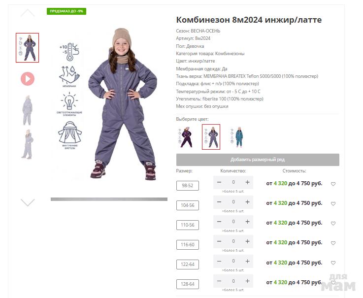Add size 98-52 to favorites heart
This screenshot has width=363, height=298.
[333, 184]
